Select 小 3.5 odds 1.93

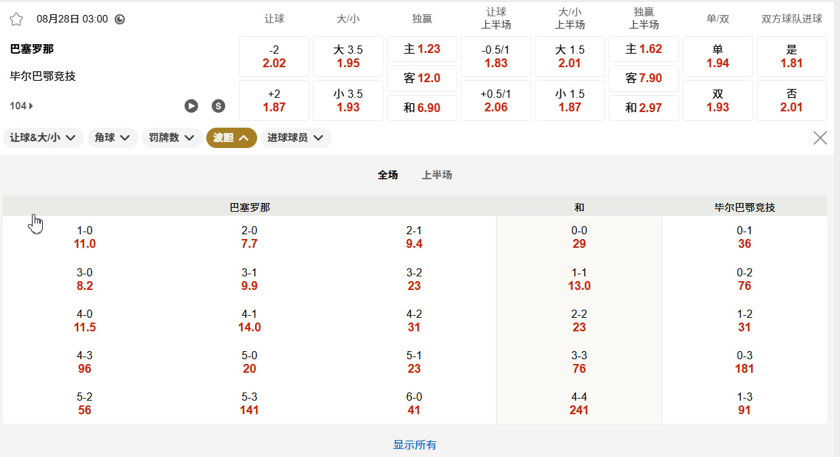click(348, 100)
